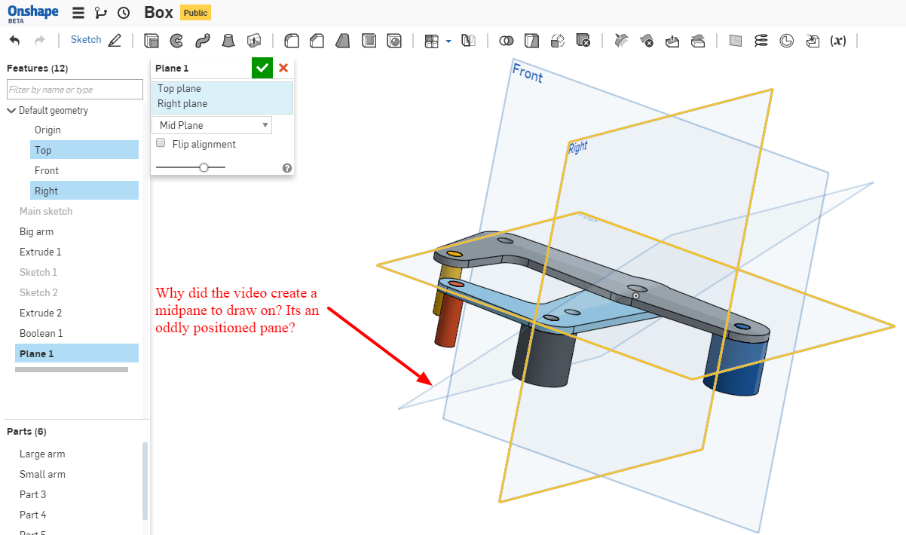
Task: Select the Extrude 1 feature
Action: pyautogui.click(x=41, y=252)
